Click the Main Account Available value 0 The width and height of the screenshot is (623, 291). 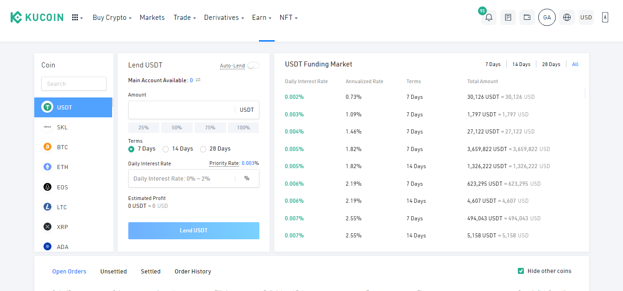pos(191,80)
